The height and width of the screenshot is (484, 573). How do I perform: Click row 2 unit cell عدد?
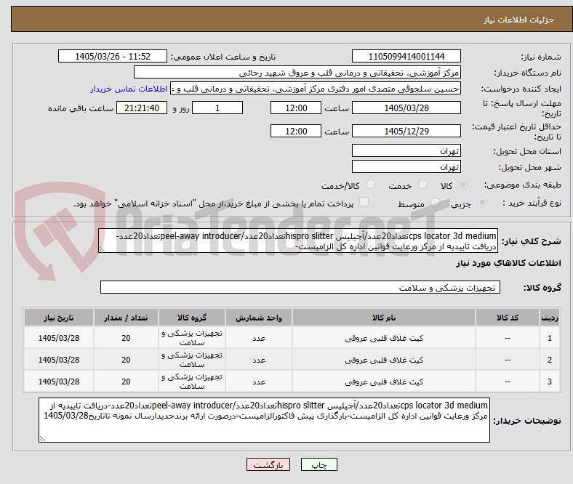(259, 360)
